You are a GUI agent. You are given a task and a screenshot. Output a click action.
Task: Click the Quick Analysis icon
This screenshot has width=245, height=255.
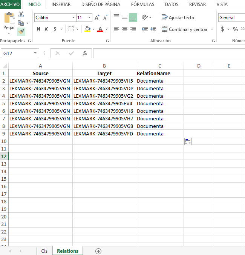(x=188, y=141)
